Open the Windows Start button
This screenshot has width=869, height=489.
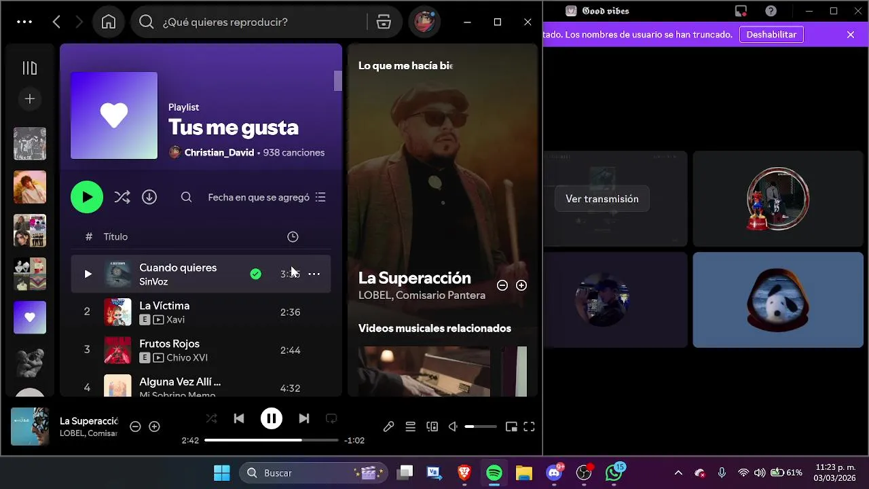pyautogui.click(x=222, y=473)
